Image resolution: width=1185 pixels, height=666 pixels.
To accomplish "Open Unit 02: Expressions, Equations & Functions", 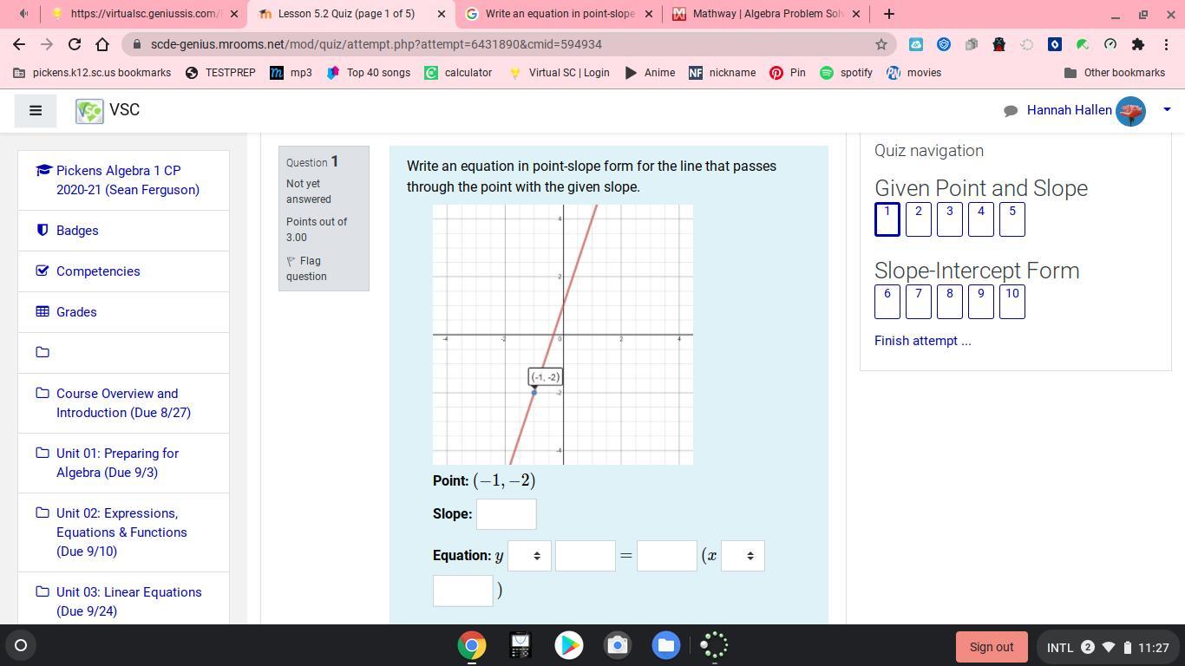I will tap(121, 532).
